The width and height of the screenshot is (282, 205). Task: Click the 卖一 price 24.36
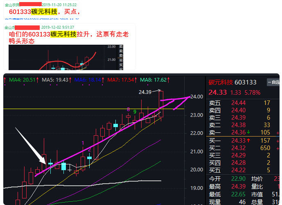[238, 132]
